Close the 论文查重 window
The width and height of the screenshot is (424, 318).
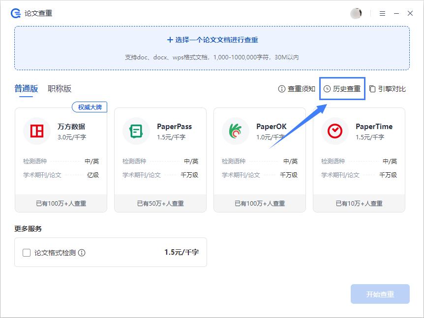410,13
